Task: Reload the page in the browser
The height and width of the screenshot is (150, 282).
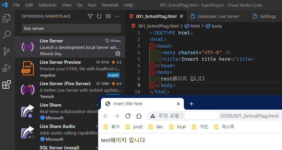Action: pos(128,116)
